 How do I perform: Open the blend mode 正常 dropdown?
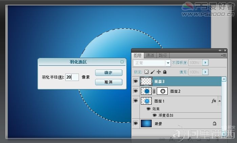168,63
